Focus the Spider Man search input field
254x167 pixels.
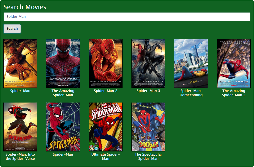tap(127, 17)
